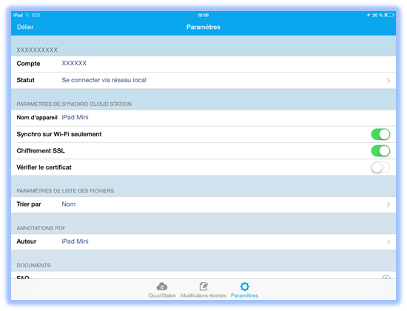Select the Compte row
Screen dimensions: 407x311
(203, 64)
